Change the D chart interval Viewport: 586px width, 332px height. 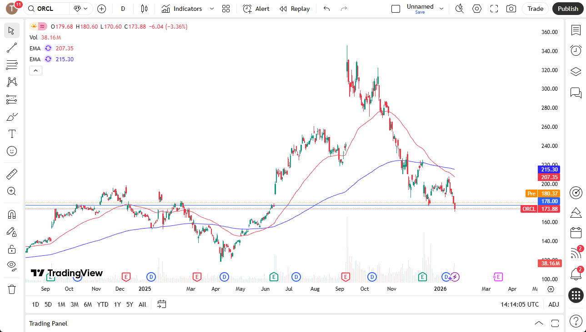point(123,9)
